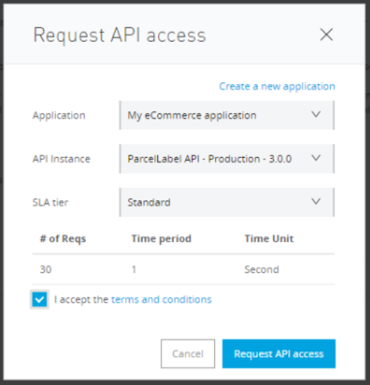Click the 'API Instance' field label
The width and height of the screenshot is (370, 385).
pos(61,159)
